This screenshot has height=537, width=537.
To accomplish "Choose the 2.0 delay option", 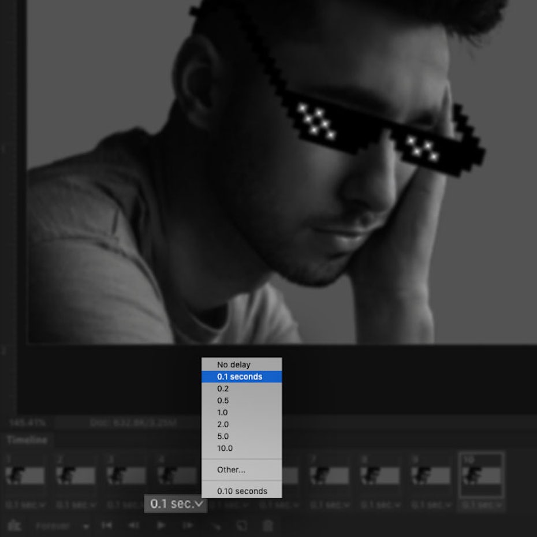I will point(223,425).
